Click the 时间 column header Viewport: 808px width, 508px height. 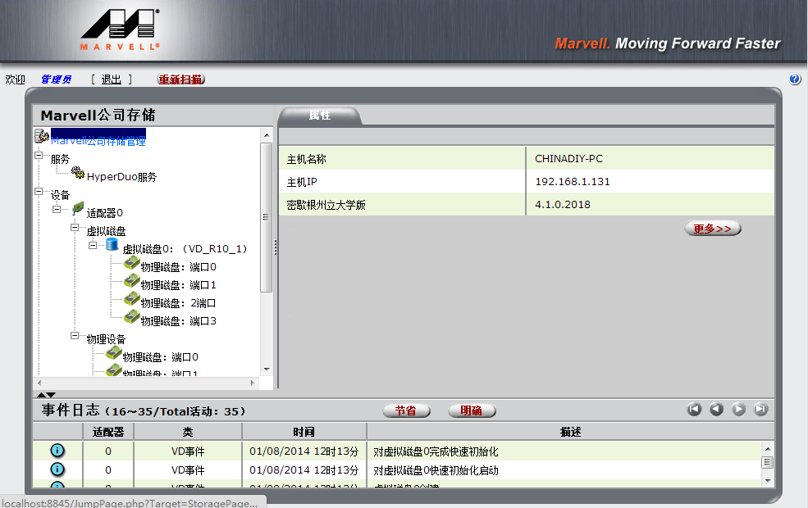click(304, 432)
